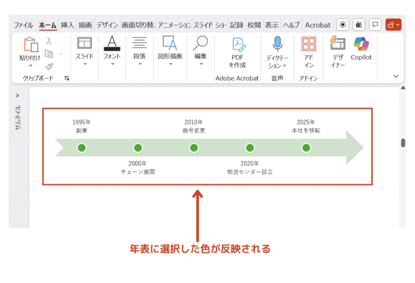415x283 pixels.
Task: Click the サムネイル vertical label
Action: (18, 118)
